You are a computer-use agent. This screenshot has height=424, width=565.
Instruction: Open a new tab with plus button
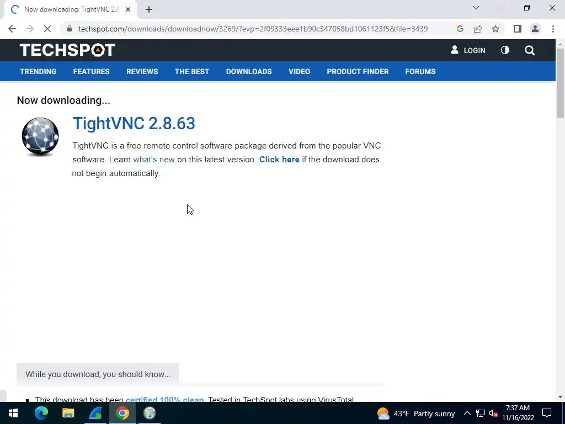coord(149,10)
